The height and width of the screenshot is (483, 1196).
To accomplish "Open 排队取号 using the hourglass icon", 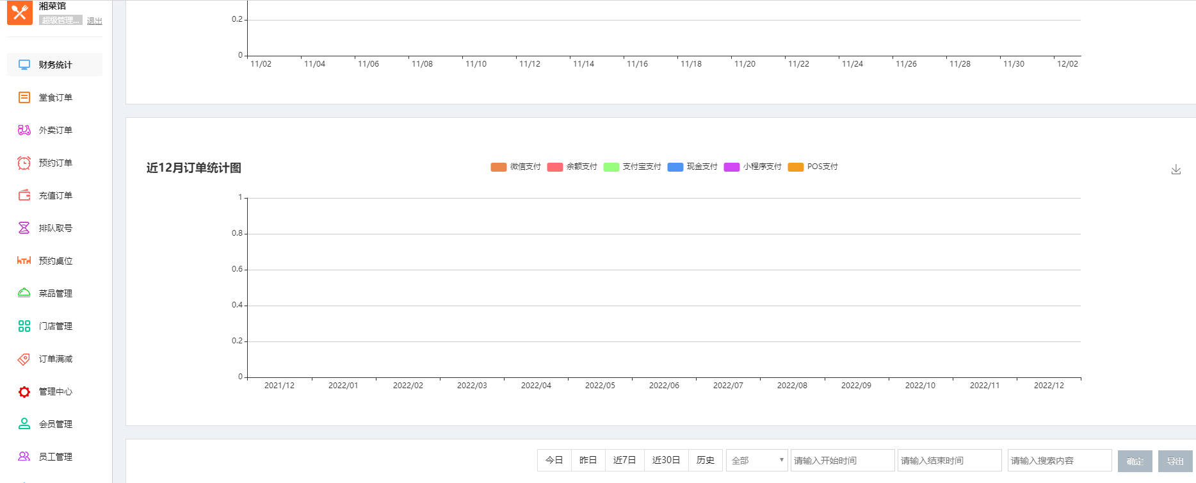I will 24,228.
